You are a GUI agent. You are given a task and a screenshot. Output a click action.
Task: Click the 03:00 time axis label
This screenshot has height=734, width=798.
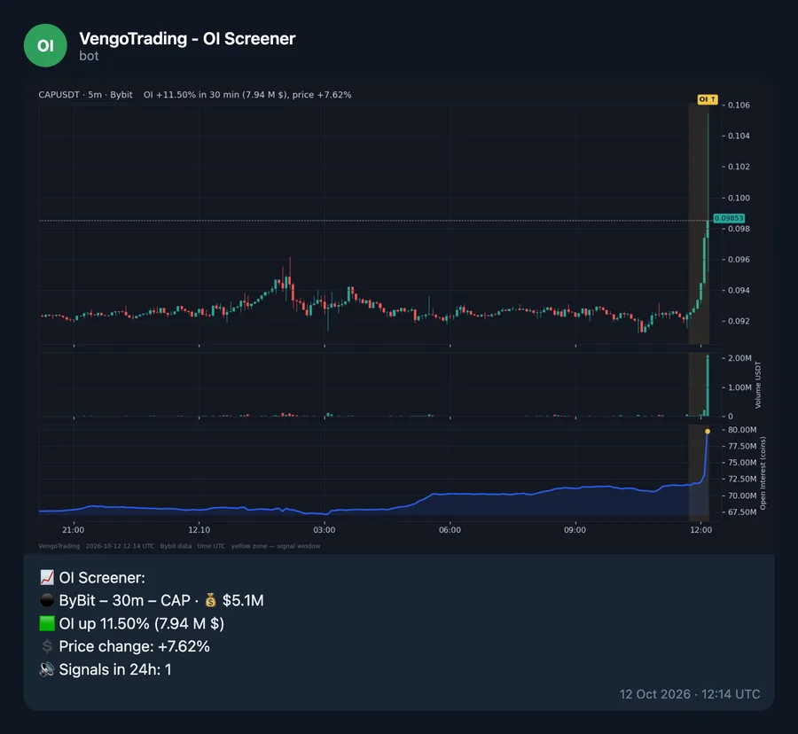point(325,530)
